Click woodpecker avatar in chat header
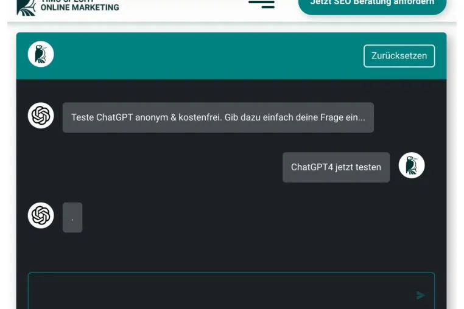Viewport: 464px width, 309px height. (41, 54)
